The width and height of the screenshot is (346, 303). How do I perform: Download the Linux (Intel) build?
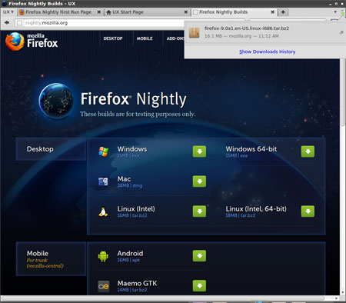[x=199, y=211]
